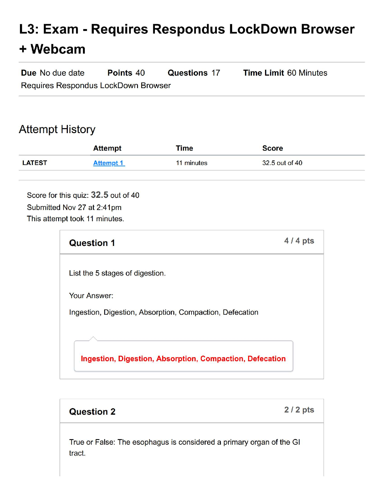Click the exam title heading
Viewport: 383px width, 495px height.
point(186,39)
